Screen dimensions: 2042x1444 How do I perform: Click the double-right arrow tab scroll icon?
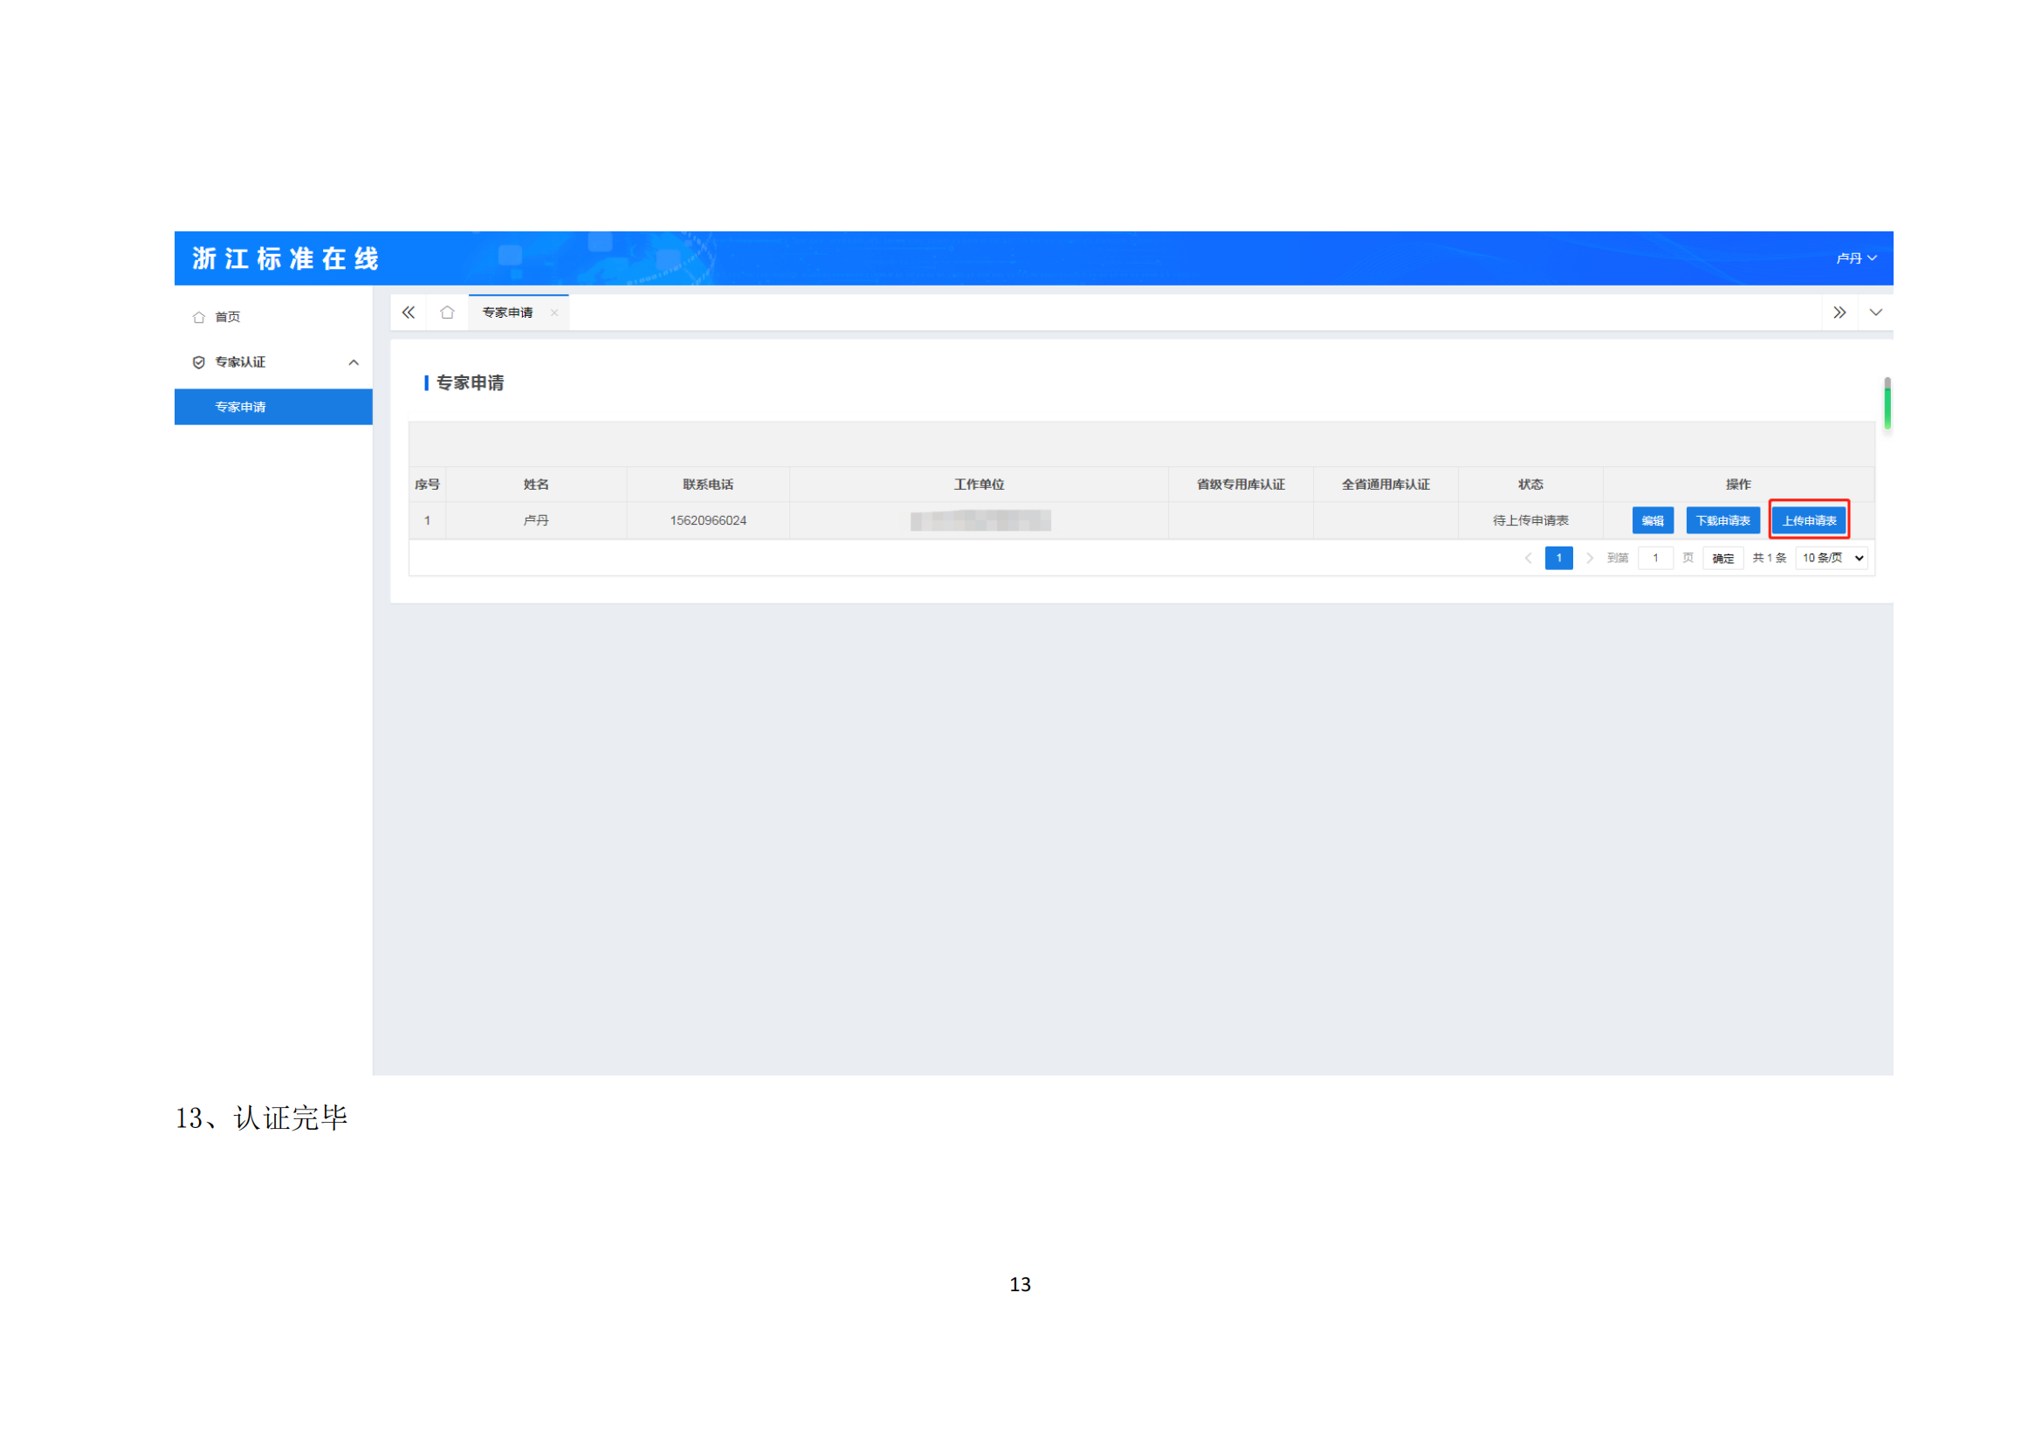click(1839, 312)
